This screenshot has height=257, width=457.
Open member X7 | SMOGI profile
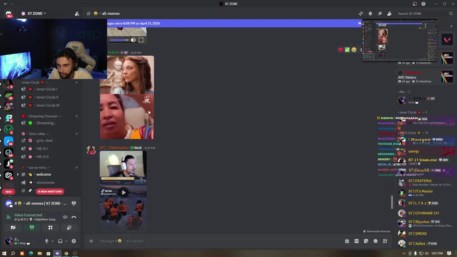pos(417,234)
